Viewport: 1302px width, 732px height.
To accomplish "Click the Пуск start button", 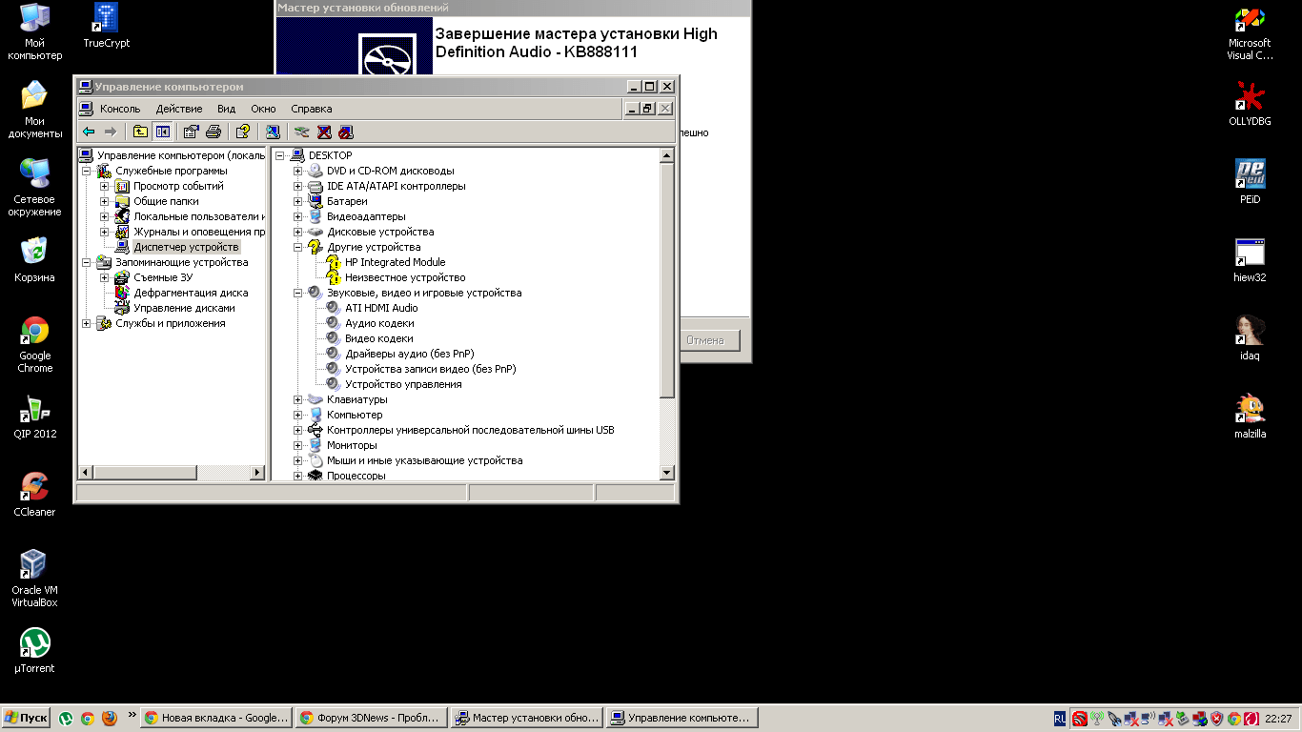I will [x=26, y=718].
